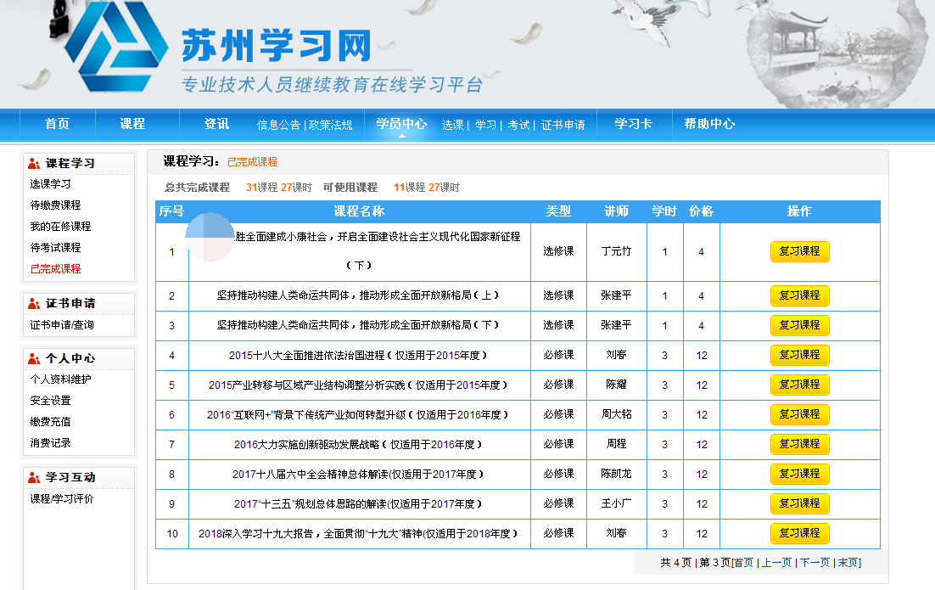The image size is (935, 590).
Task: Go to the 下一页 pagination link
Action: pos(815,562)
